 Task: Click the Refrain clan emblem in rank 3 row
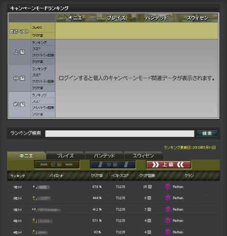click(168, 210)
